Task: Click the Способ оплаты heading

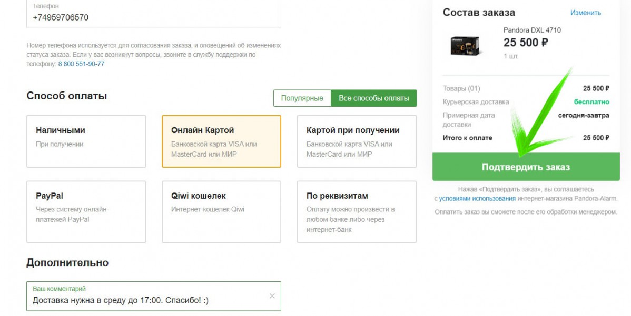Action: pyautogui.click(x=67, y=96)
